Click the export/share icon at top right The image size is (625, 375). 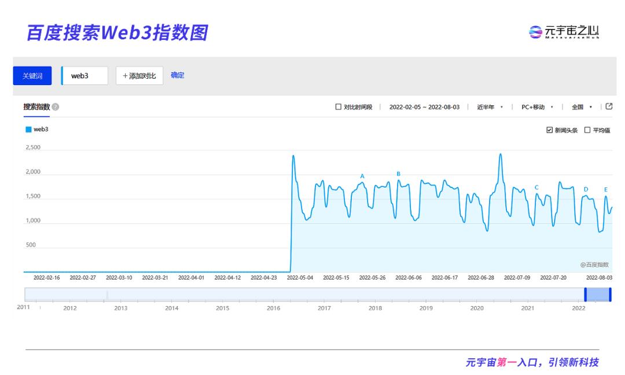[609, 106]
